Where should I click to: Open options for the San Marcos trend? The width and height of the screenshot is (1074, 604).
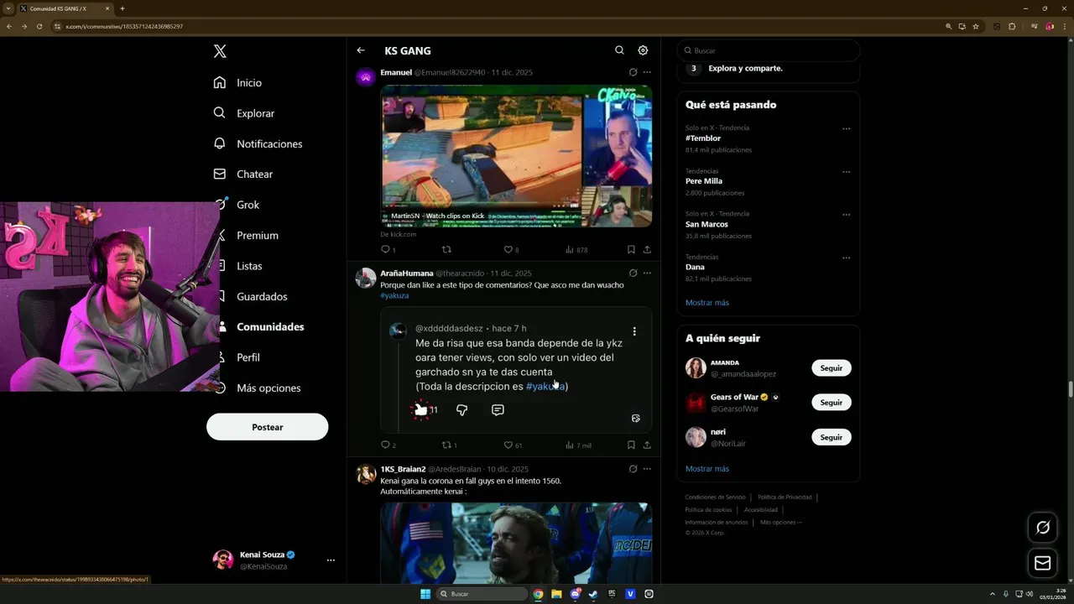pos(846,215)
